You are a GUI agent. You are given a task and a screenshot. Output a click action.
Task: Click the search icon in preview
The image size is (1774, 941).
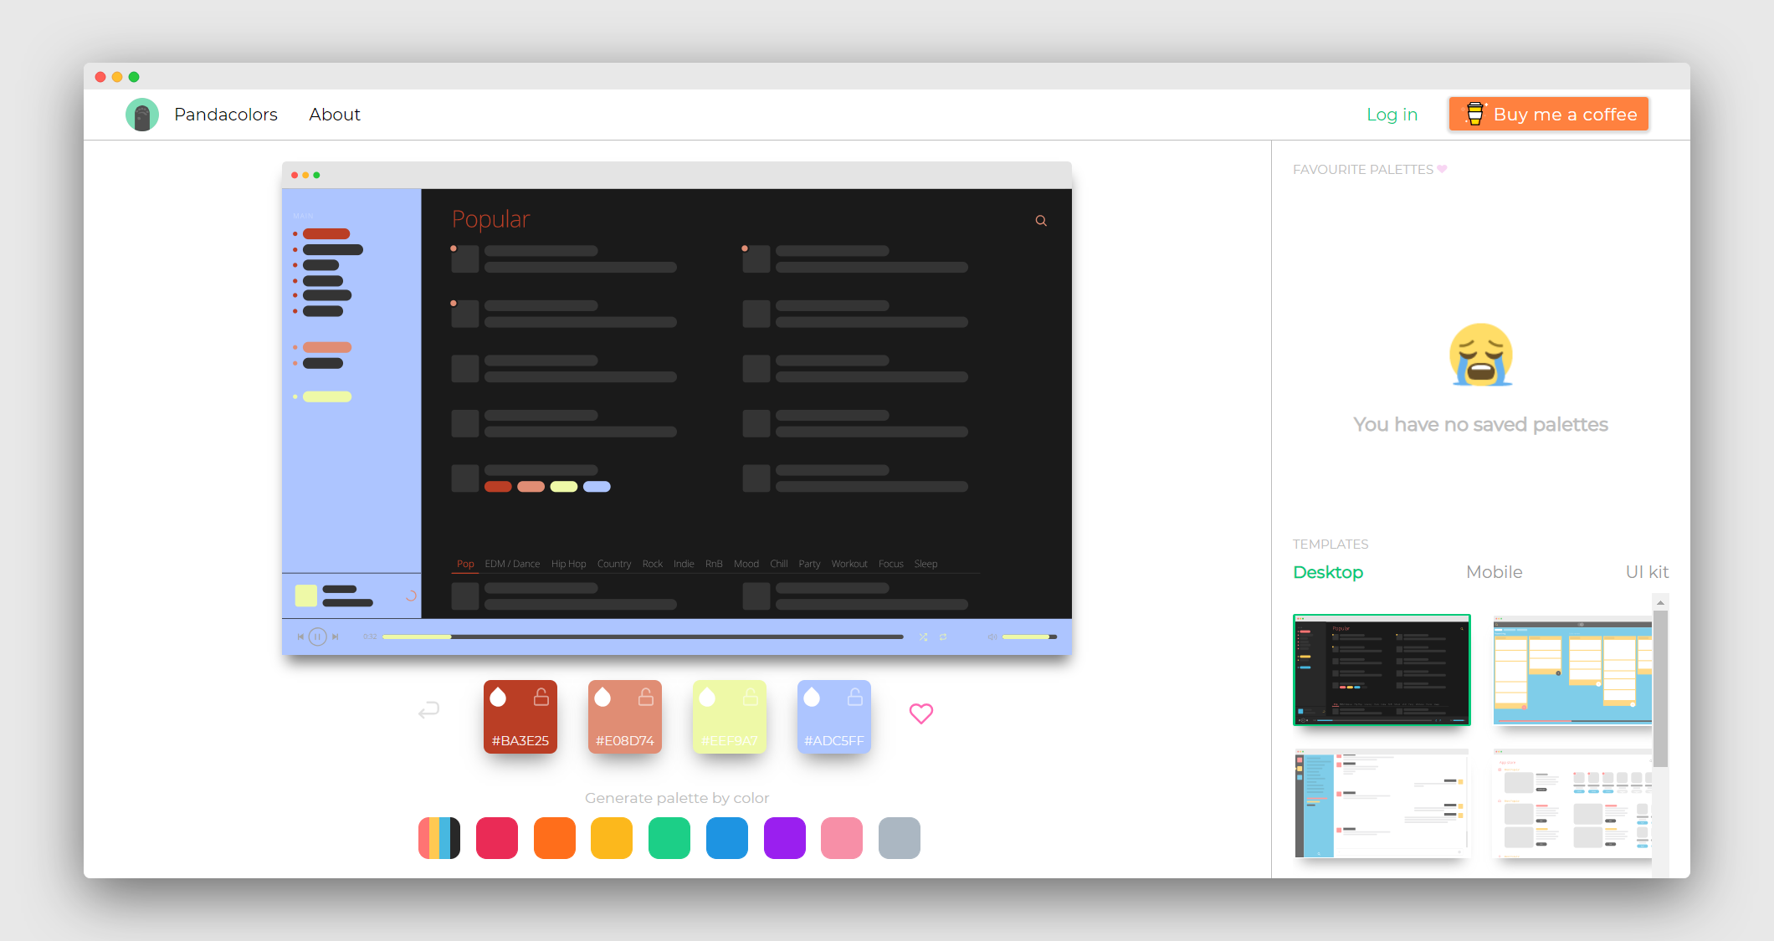point(1041,221)
